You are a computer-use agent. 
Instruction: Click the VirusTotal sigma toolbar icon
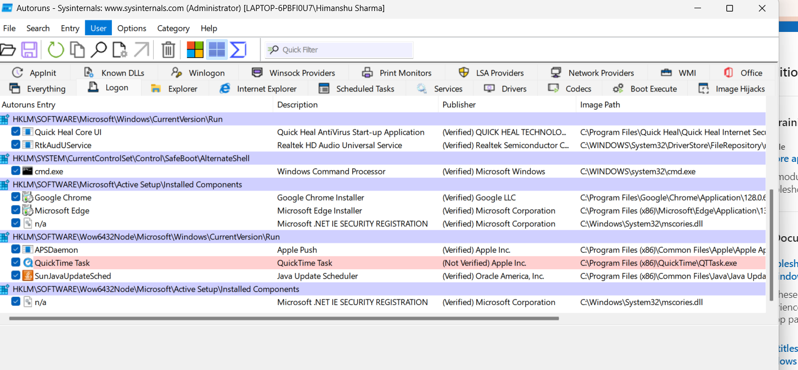[x=238, y=50]
